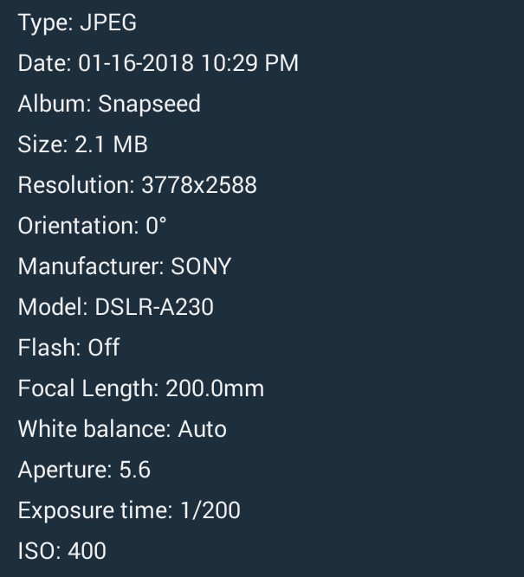
Task: Select the Manufacturer: SONY entry
Action: click(x=125, y=266)
